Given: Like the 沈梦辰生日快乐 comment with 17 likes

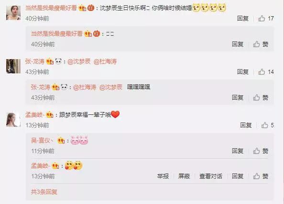Looking at the screenshot, I should [266, 19].
